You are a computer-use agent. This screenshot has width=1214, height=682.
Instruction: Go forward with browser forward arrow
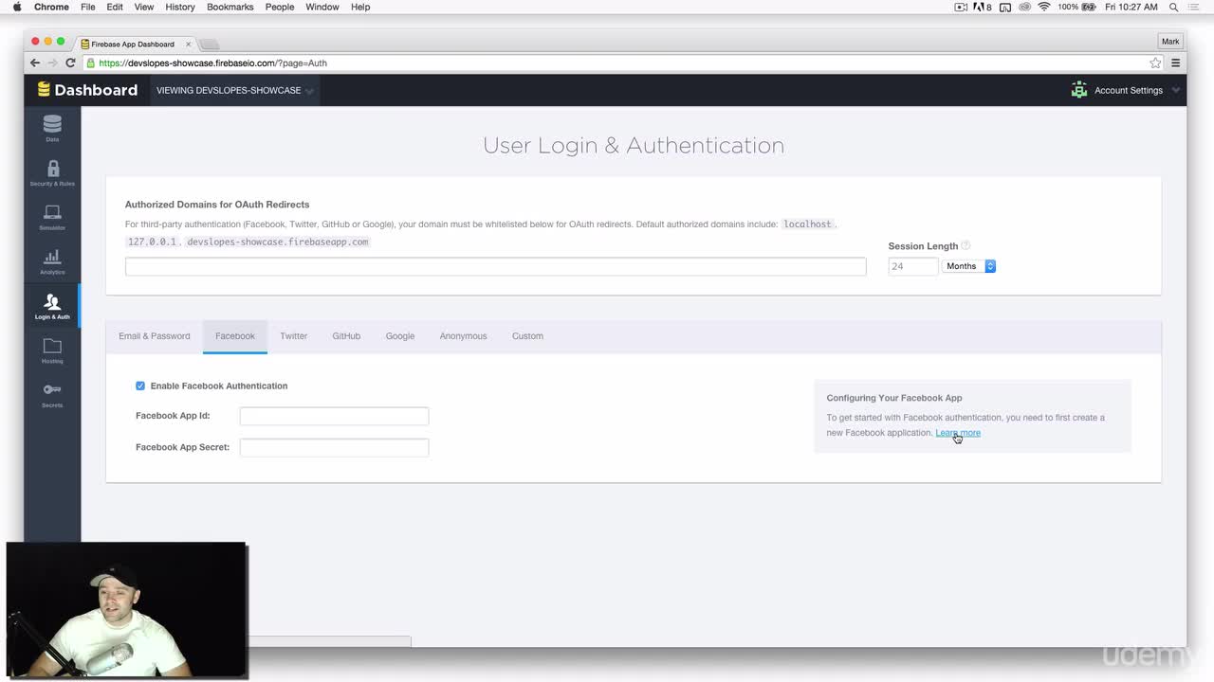52,63
